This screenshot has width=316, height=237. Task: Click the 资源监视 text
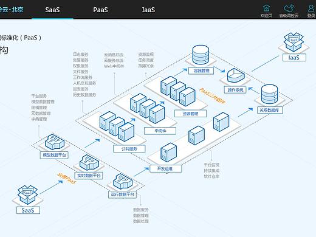tap(146, 54)
